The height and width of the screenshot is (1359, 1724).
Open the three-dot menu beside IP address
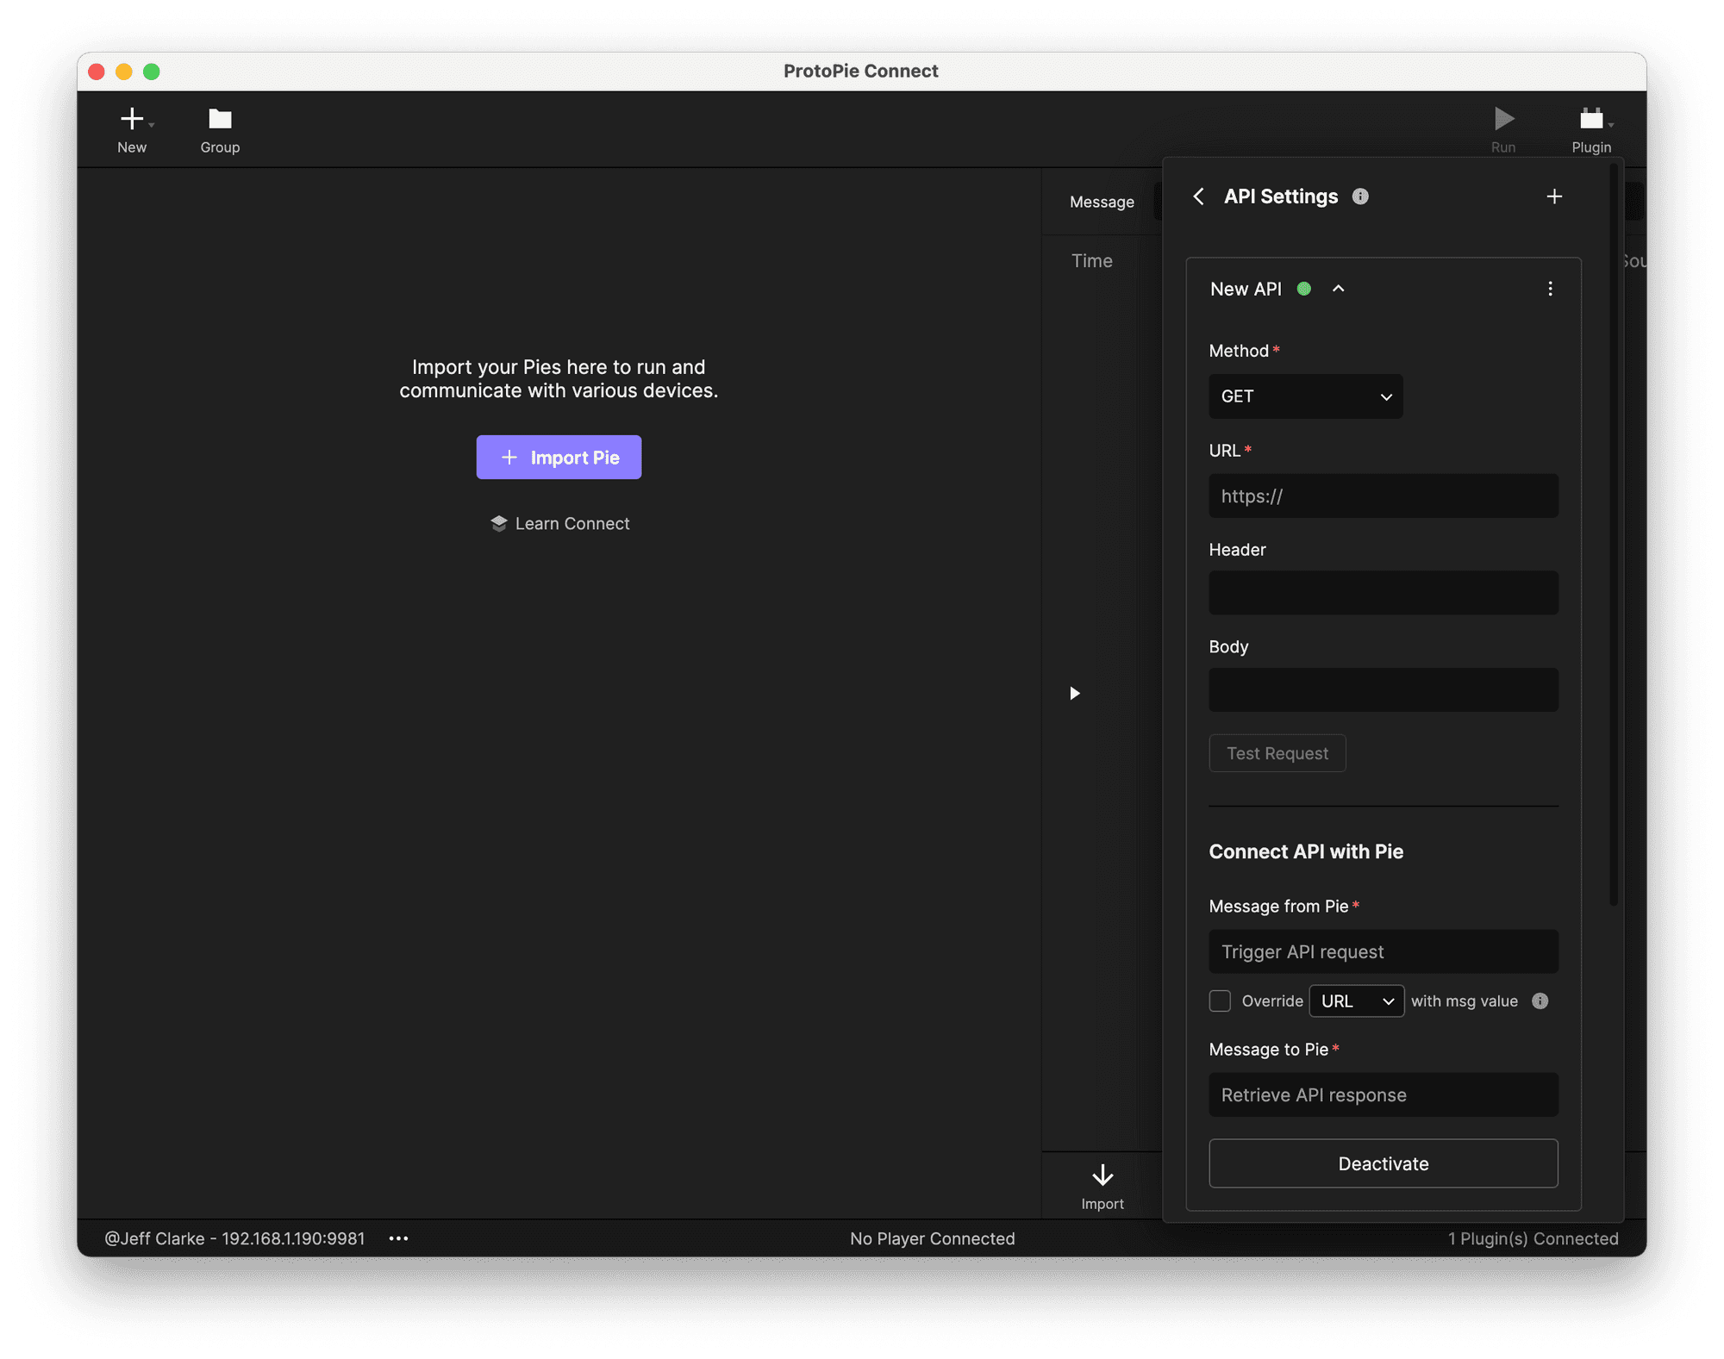[398, 1238]
